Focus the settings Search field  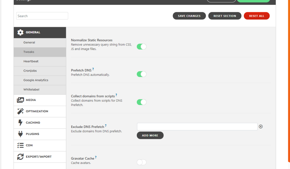pos(42,16)
